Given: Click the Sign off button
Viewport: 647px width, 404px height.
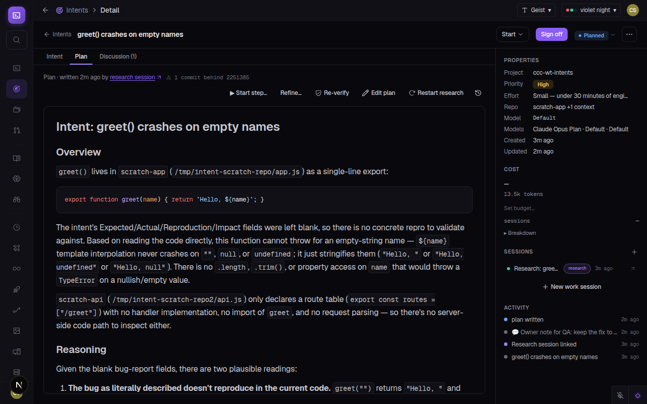Looking at the screenshot, I should pos(551,34).
